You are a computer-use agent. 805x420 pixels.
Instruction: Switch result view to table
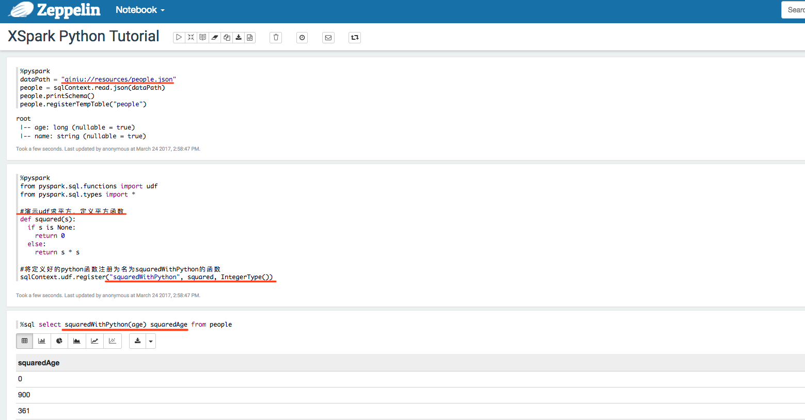pos(24,341)
